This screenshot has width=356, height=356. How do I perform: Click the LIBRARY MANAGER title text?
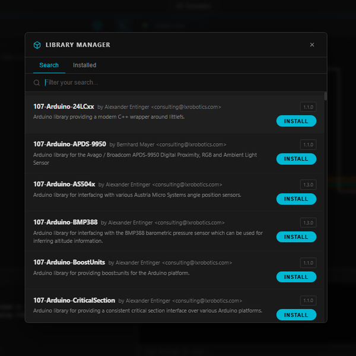pos(78,45)
